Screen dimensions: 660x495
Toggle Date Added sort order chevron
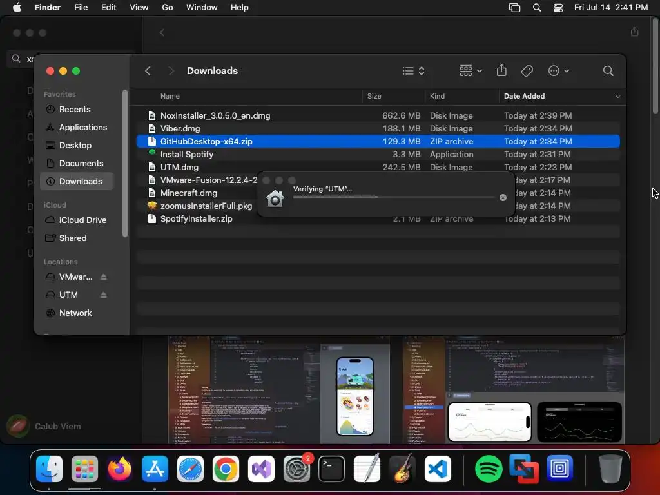point(617,97)
